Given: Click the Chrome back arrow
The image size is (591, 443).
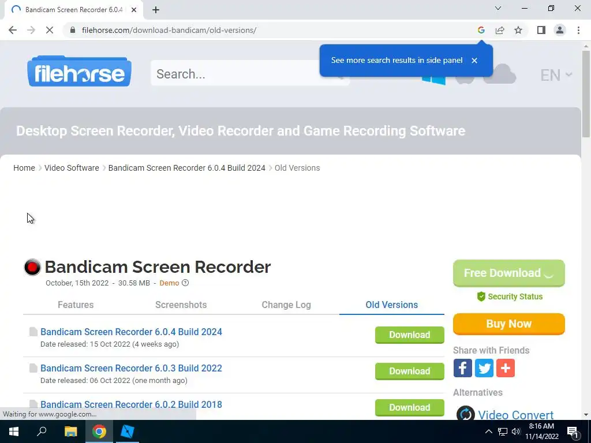Looking at the screenshot, I should point(13,30).
